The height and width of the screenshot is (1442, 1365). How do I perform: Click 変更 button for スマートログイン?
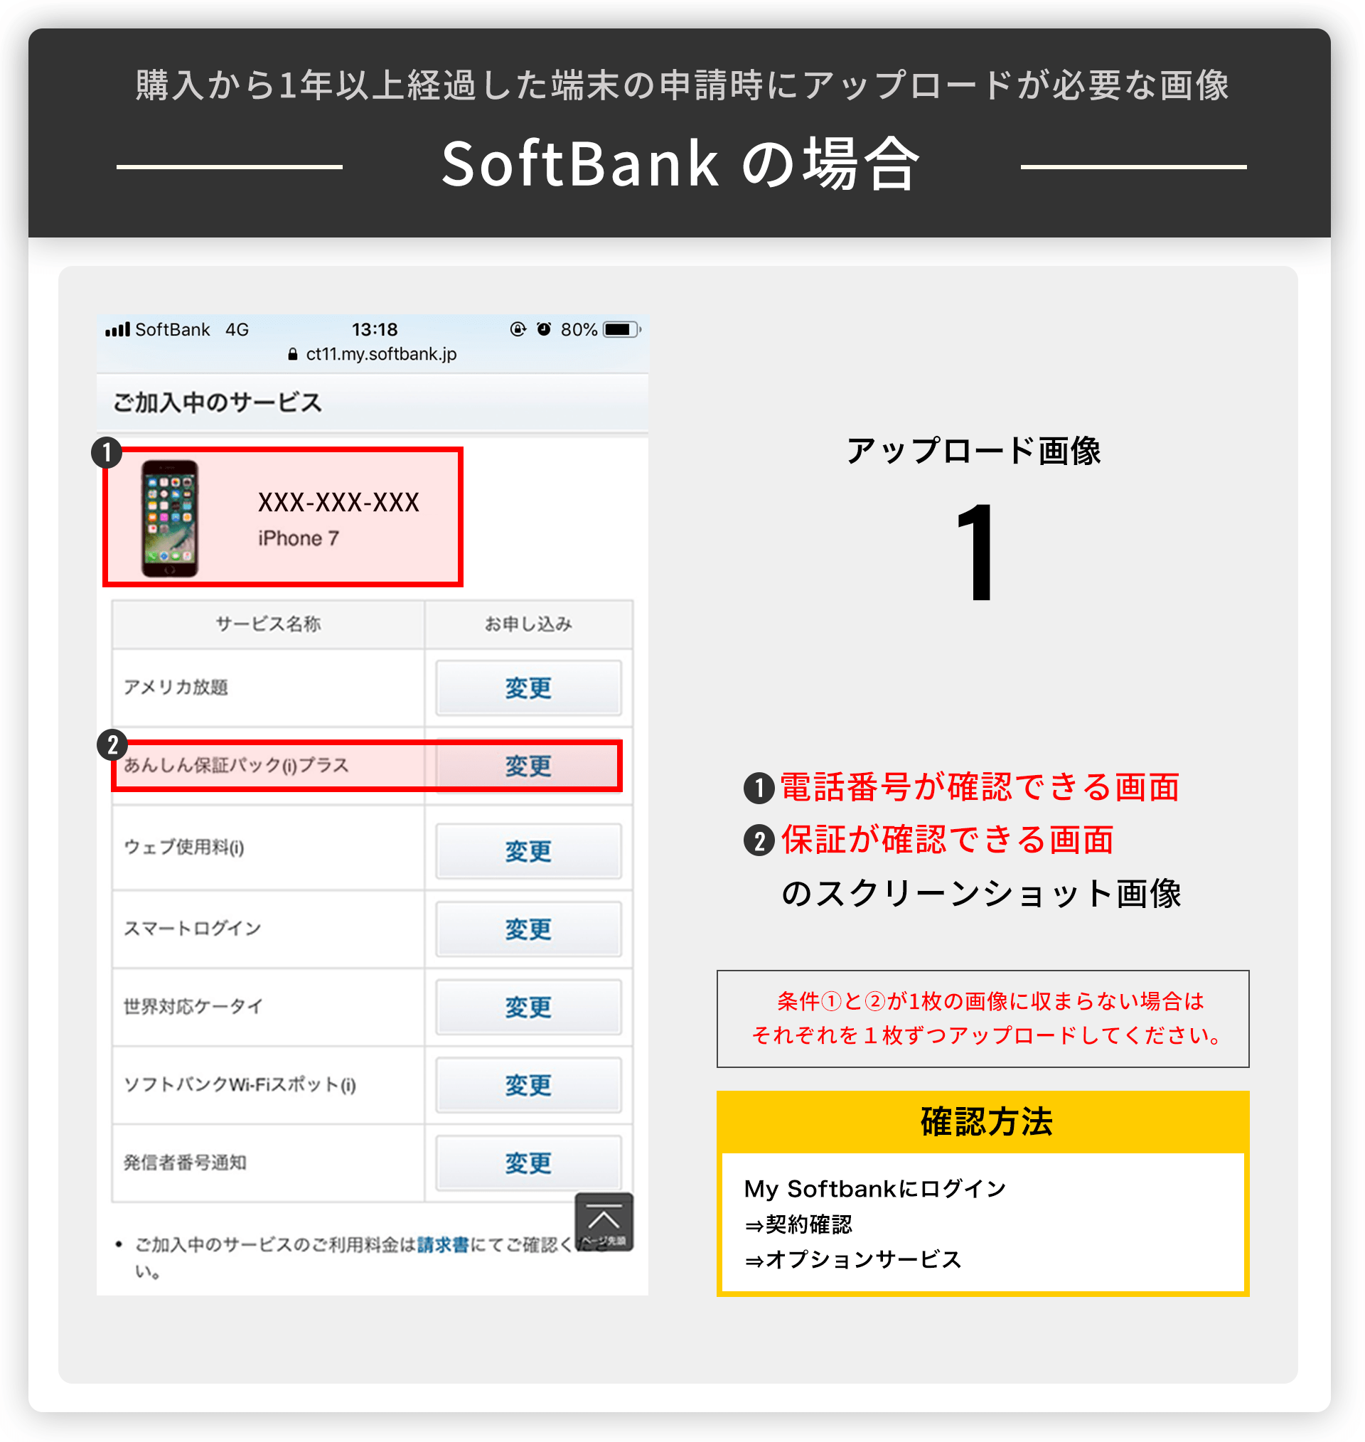coord(528,929)
